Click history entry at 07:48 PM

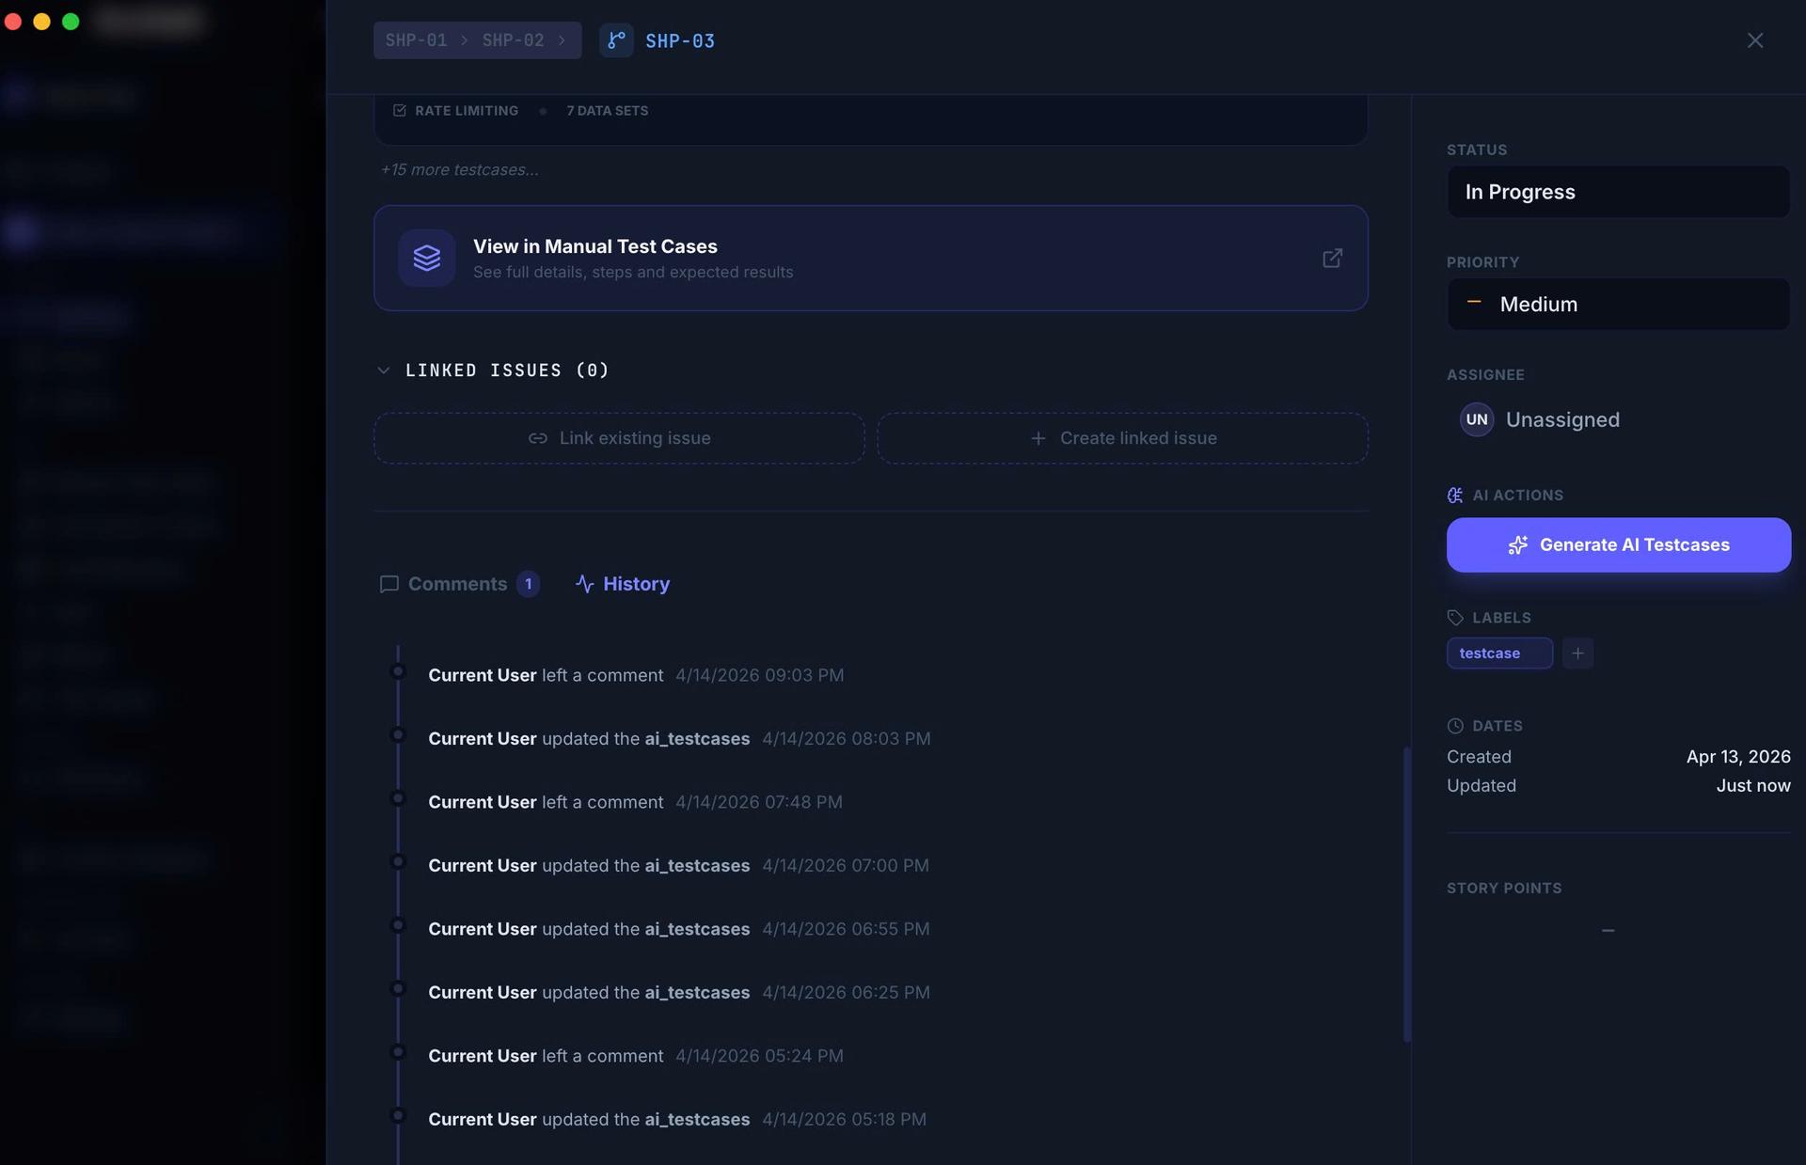click(635, 802)
